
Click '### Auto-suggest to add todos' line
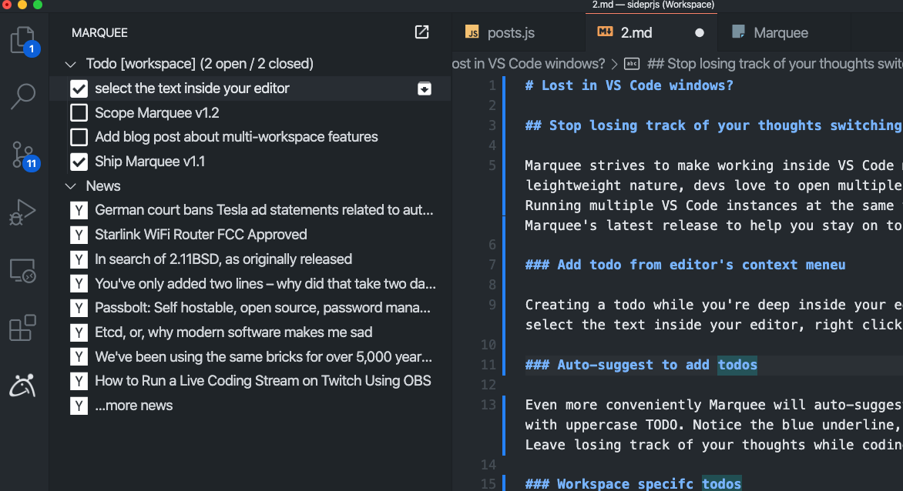click(641, 365)
